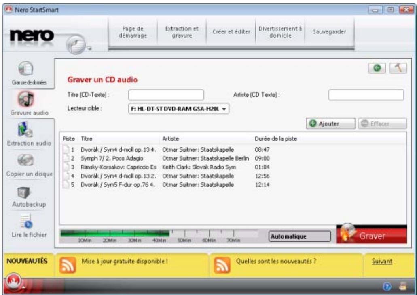
Task: Start burning with the Graver button
Action: [x=372, y=234]
